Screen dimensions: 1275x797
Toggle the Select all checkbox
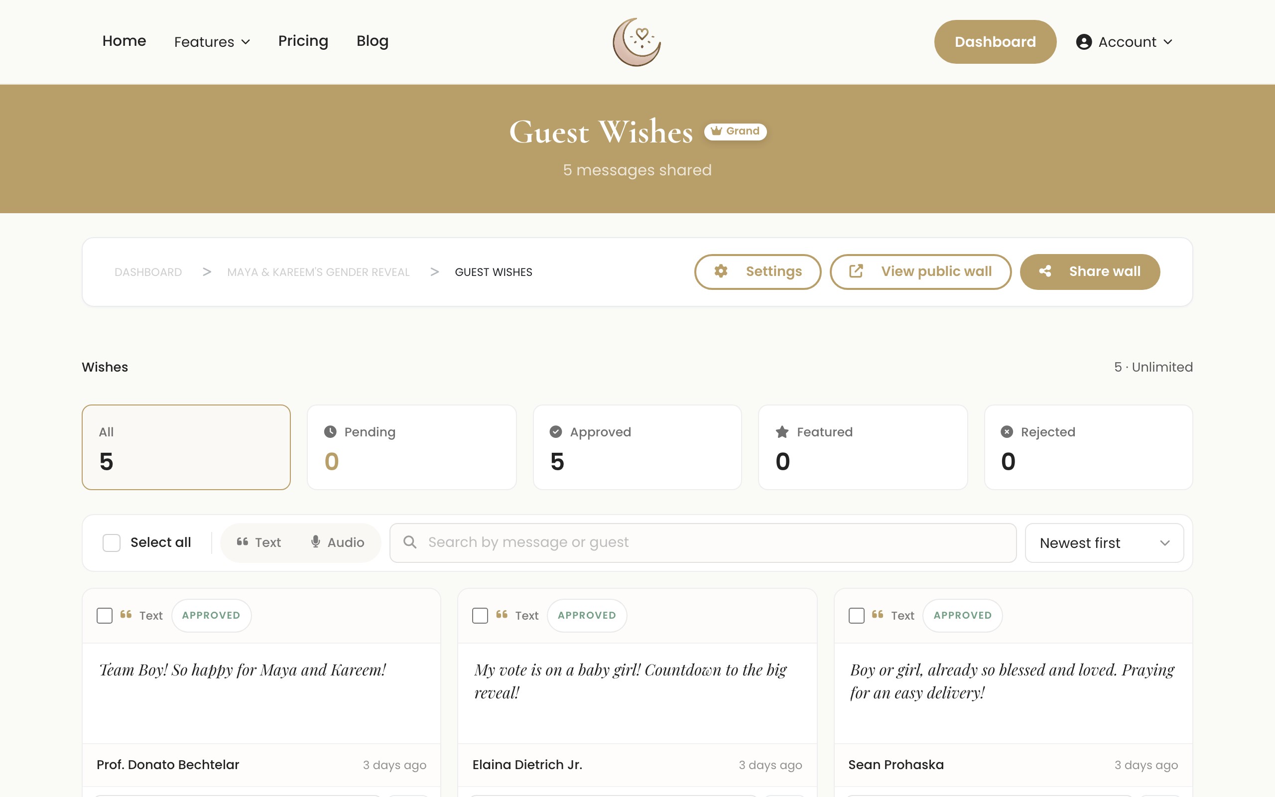pos(112,542)
